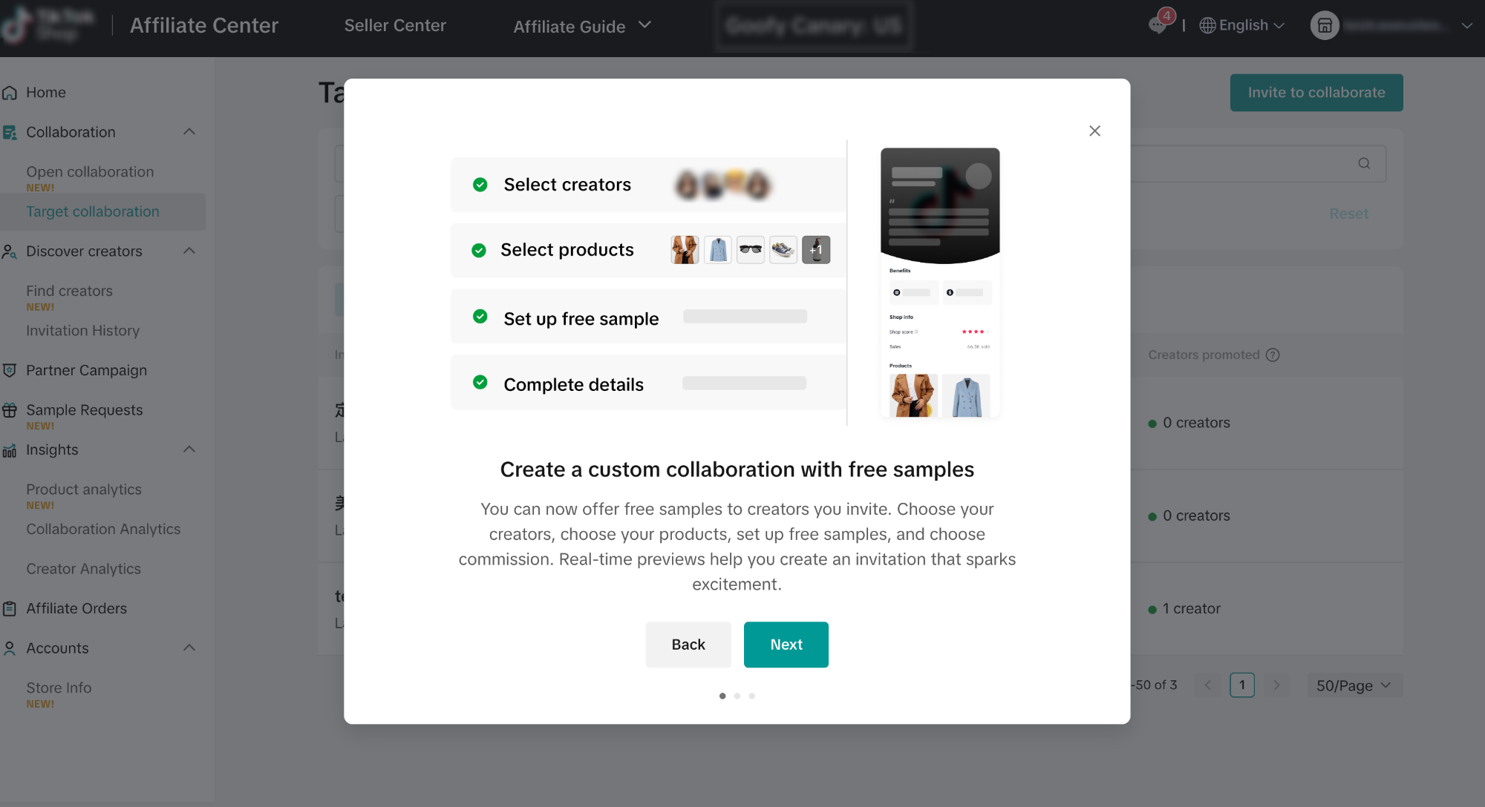This screenshot has height=807, width=1485.
Task: Click the green check beside Select products
Action: (x=479, y=250)
